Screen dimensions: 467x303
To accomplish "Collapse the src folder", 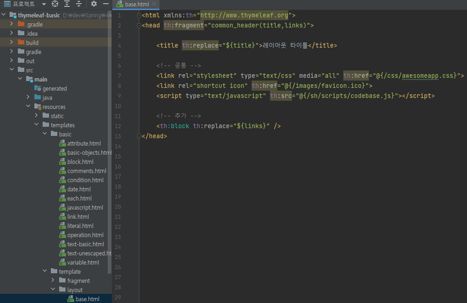I will point(11,70).
